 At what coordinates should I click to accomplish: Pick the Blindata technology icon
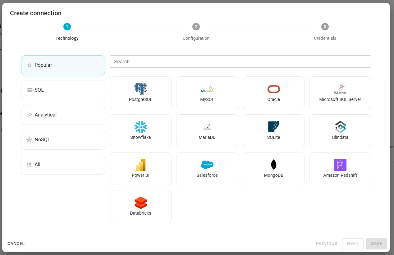[x=340, y=127]
